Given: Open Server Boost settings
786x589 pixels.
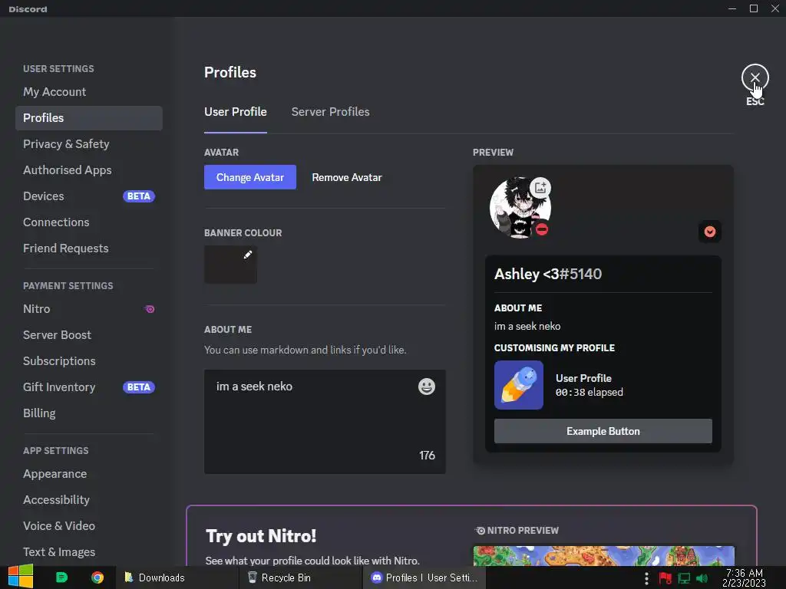Looking at the screenshot, I should (x=89, y=334).
